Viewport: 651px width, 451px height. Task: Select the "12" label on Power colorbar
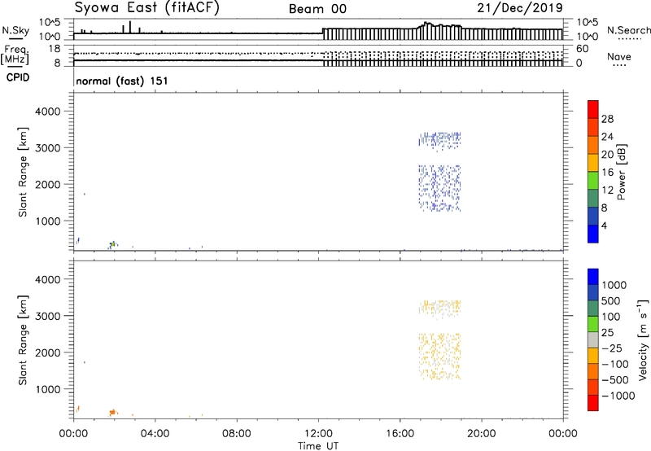coord(607,190)
